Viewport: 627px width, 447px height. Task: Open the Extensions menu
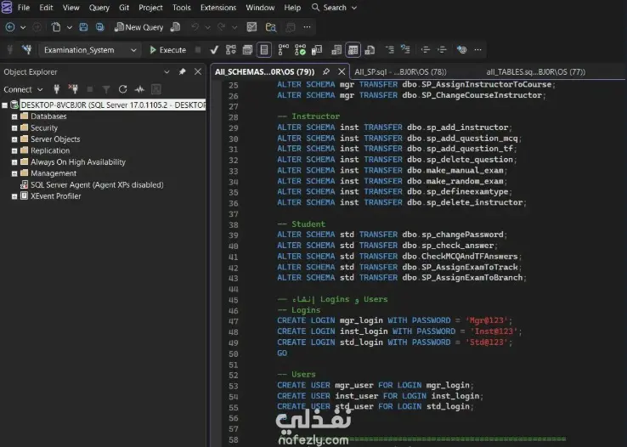[x=218, y=8]
